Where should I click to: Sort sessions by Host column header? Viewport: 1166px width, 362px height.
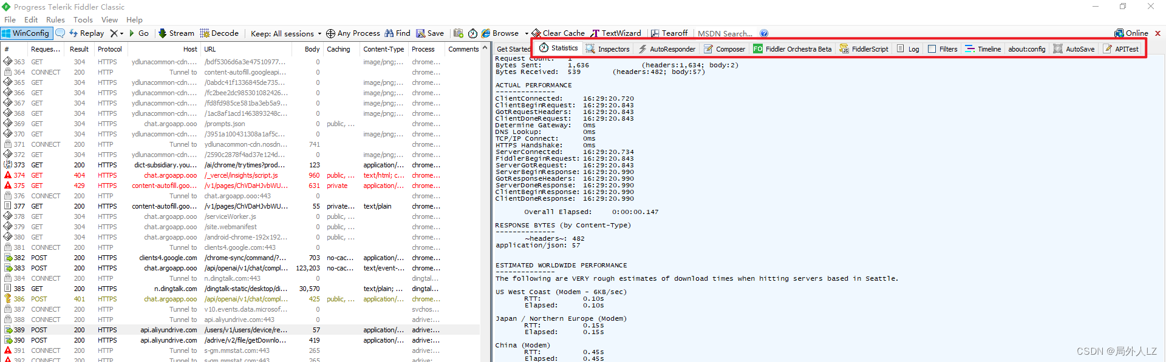(x=165, y=49)
